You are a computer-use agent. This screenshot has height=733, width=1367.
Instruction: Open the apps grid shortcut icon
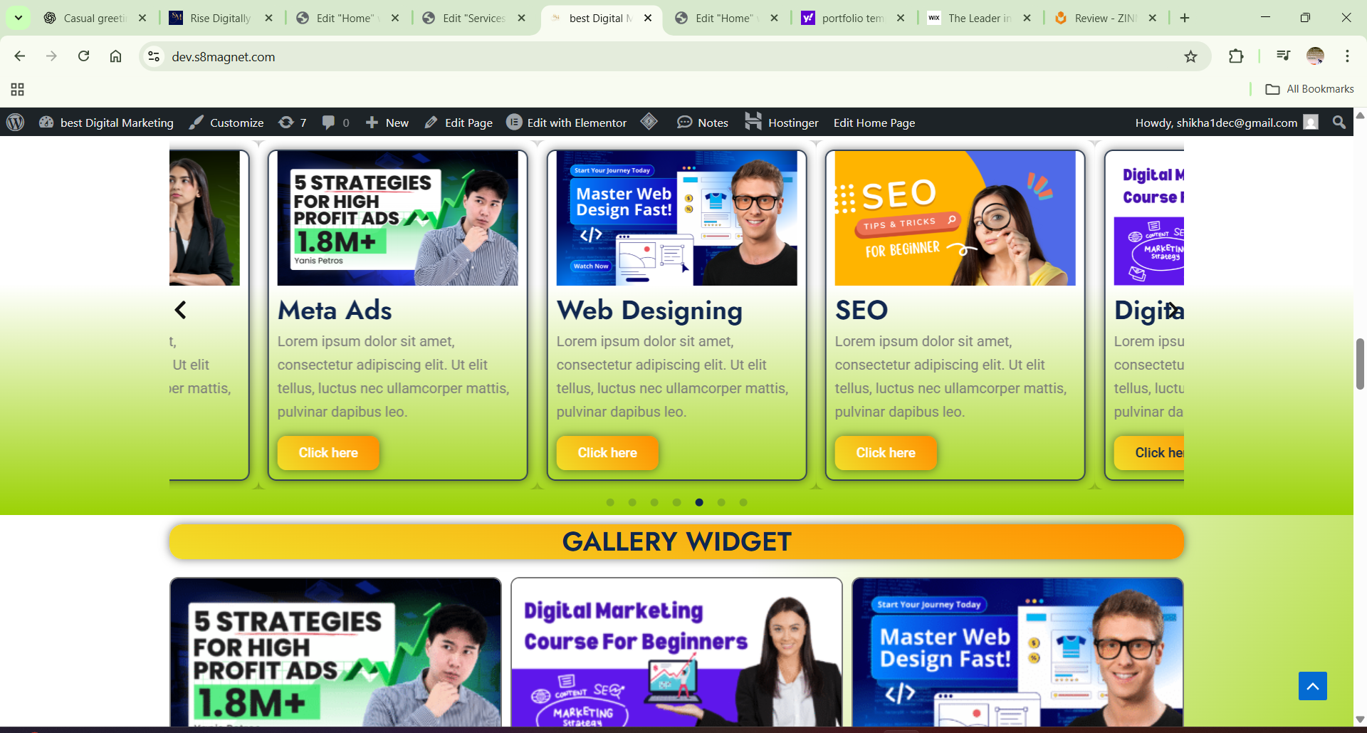point(18,89)
